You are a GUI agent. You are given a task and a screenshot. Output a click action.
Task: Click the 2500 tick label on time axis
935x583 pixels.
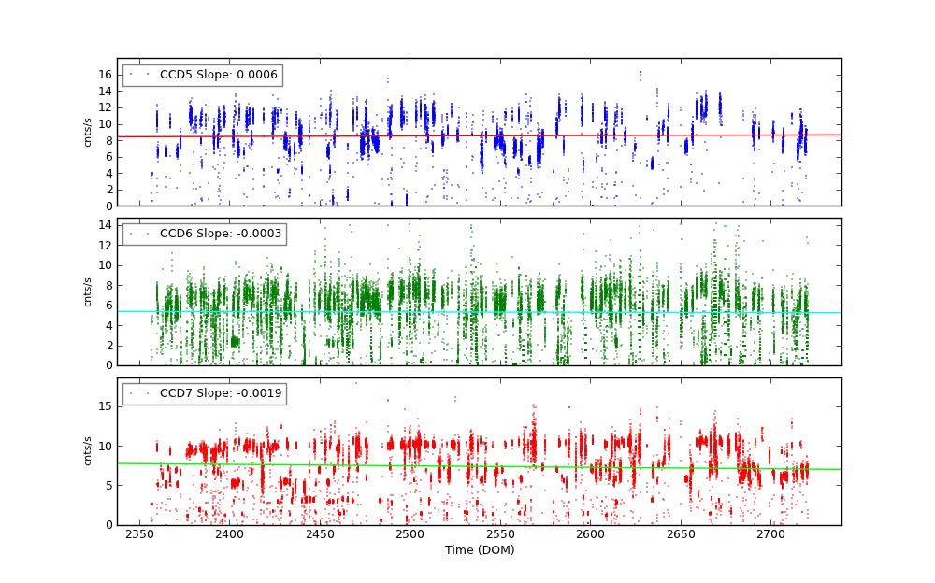tap(410, 534)
